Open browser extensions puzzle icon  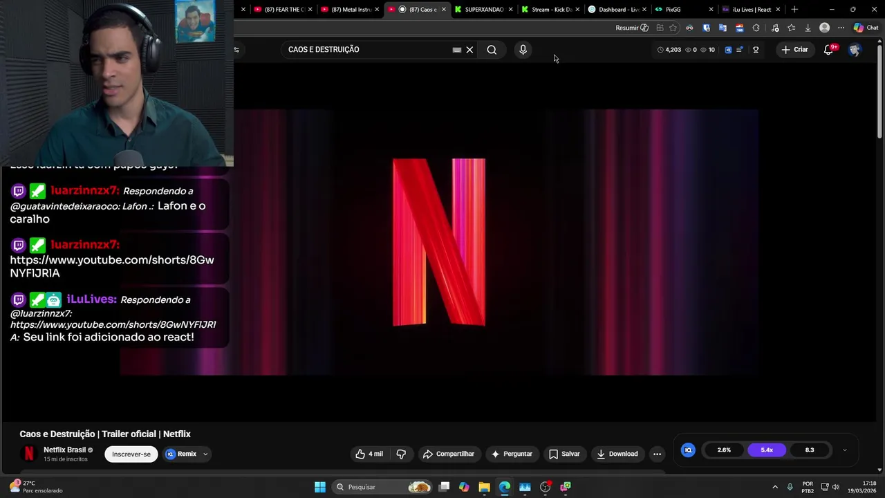[x=756, y=28]
